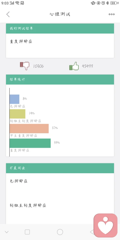The image size is (120, 240).
Task: Hide navigation bar with down chevron
Action: [x=6, y=232]
